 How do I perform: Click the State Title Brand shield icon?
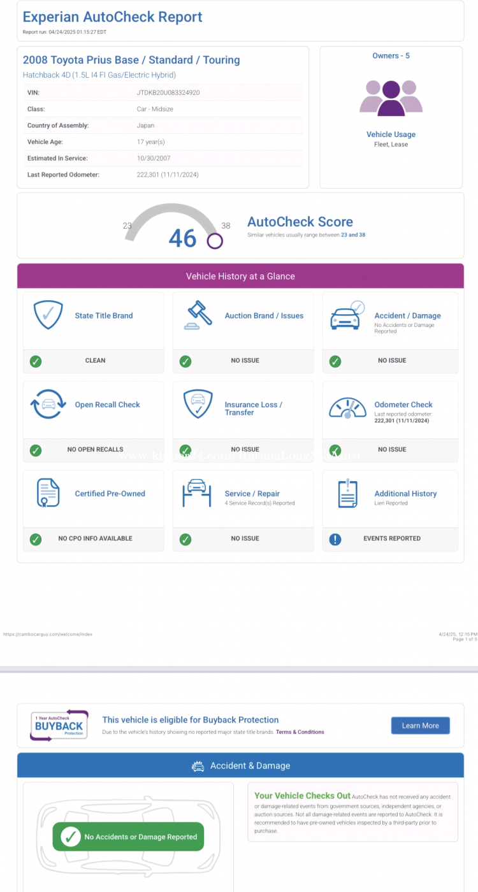click(x=48, y=315)
